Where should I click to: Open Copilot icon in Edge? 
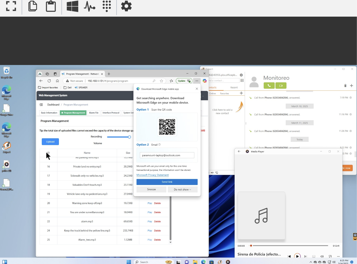click(205, 81)
